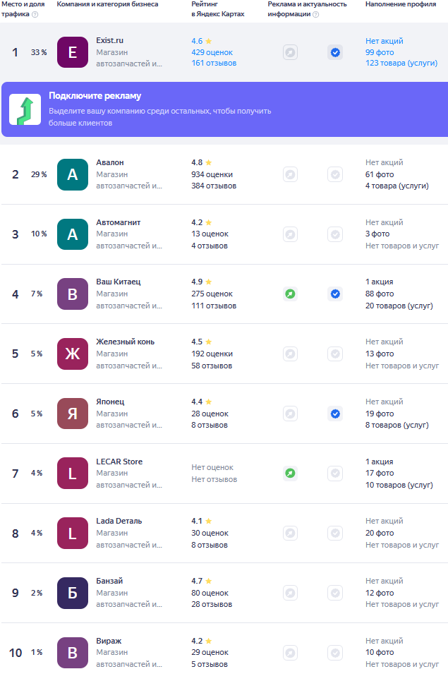
Task: Click the advertising icon in Автомагнит row
Action: 290,234
